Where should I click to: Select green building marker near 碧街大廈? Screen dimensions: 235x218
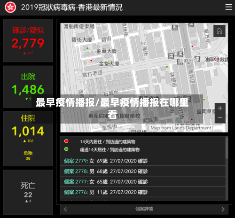tap(87, 48)
